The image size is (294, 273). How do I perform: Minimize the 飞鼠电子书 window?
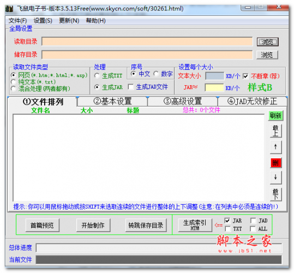[x=248, y=8]
